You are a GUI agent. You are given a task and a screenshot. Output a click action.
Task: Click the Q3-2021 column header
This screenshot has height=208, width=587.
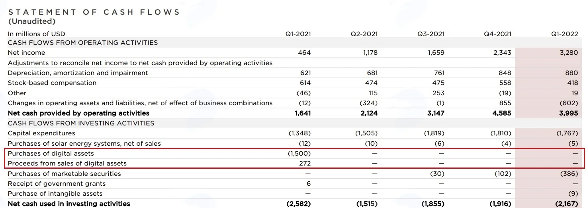[431, 34]
